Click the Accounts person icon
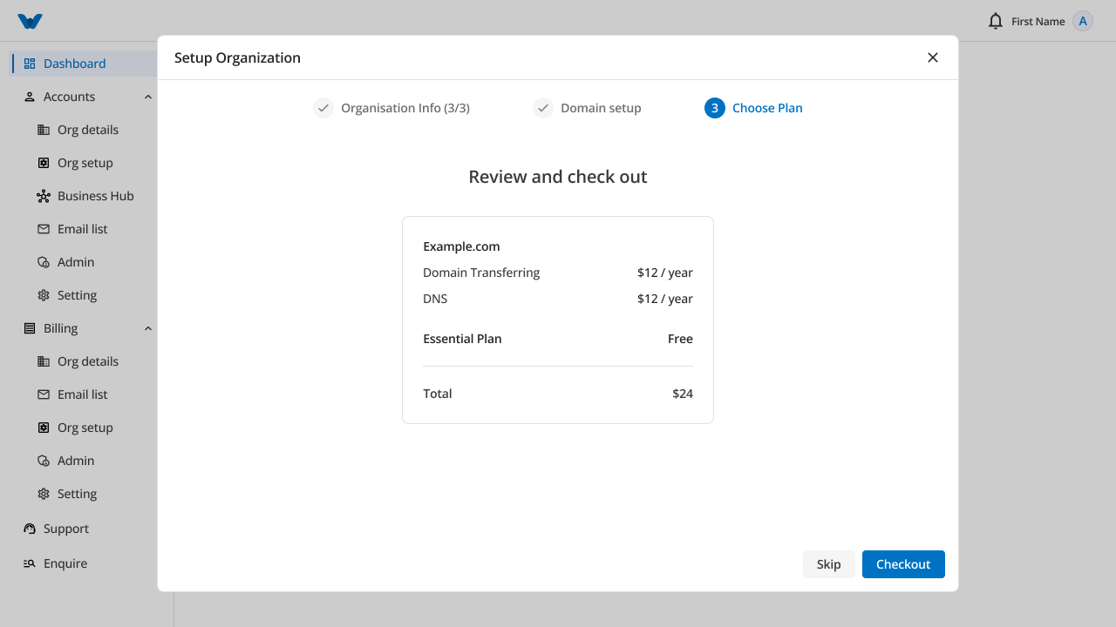The height and width of the screenshot is (627, 1116). tap(30, 97)
